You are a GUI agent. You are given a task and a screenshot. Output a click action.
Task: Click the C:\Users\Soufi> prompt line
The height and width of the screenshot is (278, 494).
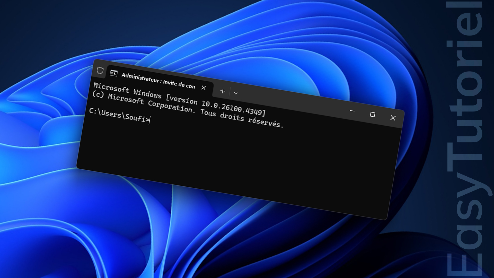[x=119, y=115]
